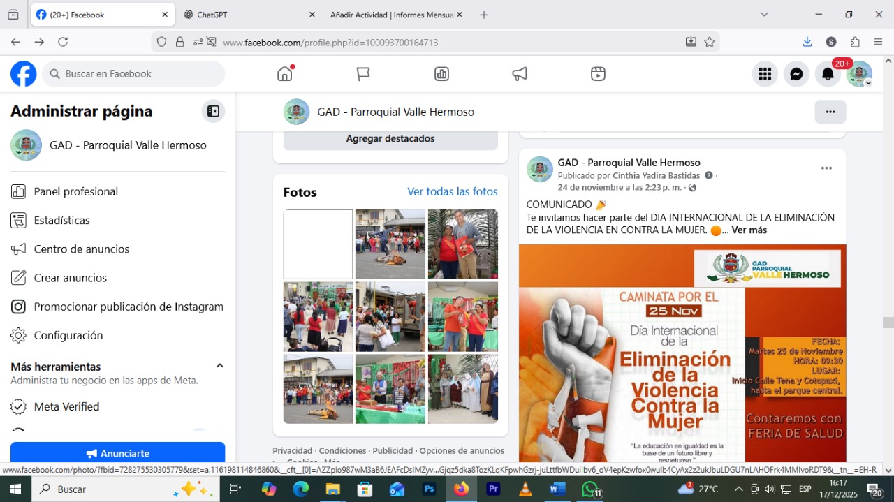
Task: Open the notifications bell
Action: pos(828,74)
